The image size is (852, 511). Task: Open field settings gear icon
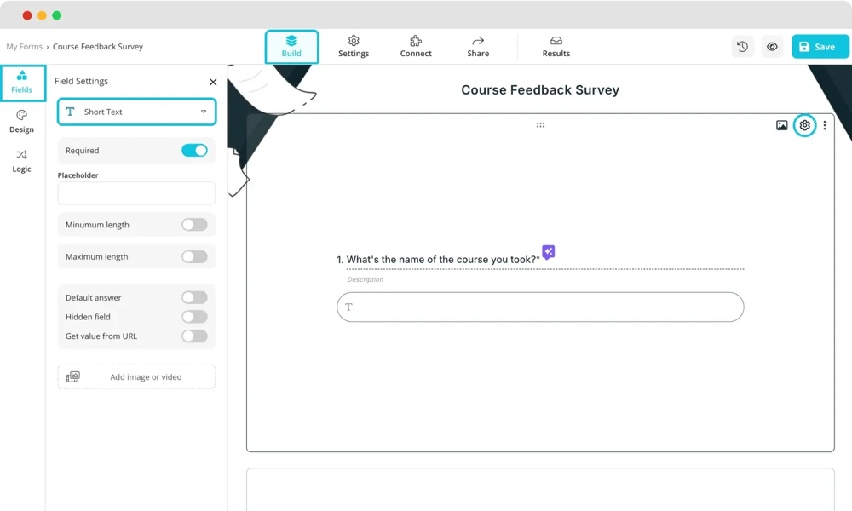coord(804,126)
